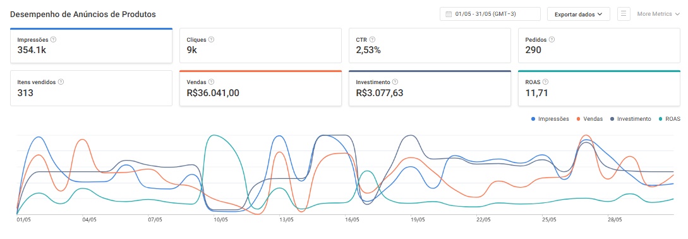Open the Exportar dados dropdown
The height and width of the screenshot is (239, 688).
578,14
